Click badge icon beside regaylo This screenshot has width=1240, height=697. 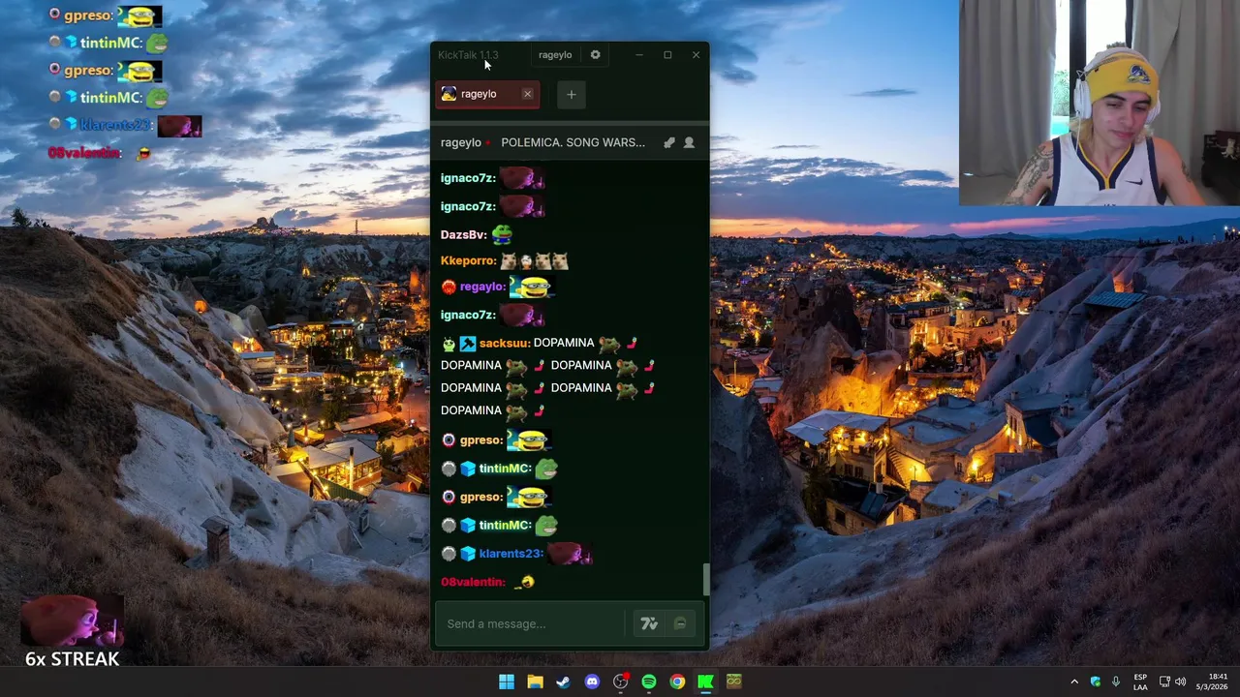[x=449, y=287]
